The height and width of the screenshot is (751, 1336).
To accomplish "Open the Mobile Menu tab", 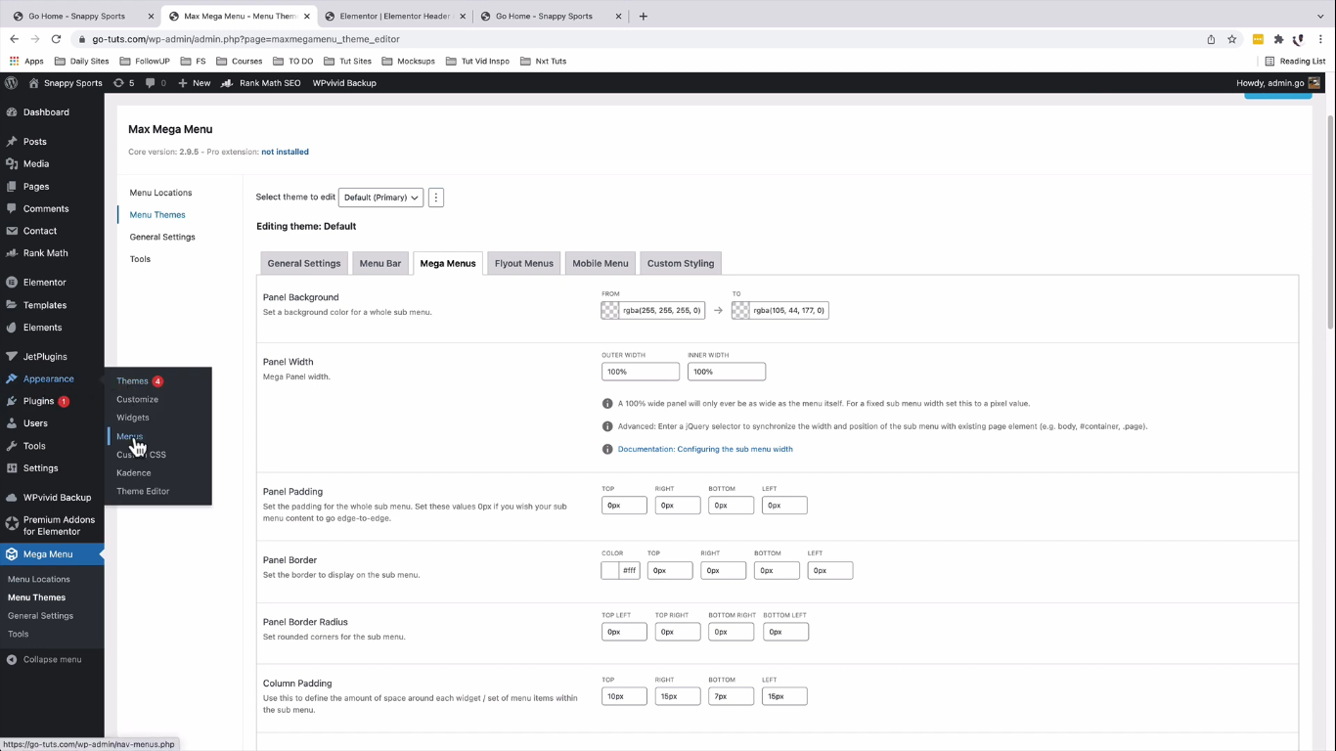I will pyautogui.click(x=601, y=263).
